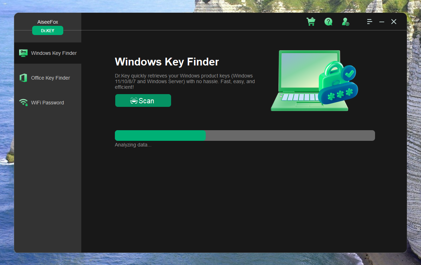Image resolution: width=421 pixels, height=265 pixels.
Task: Click the green Dr.KEY badge
Action: [47, 30]
